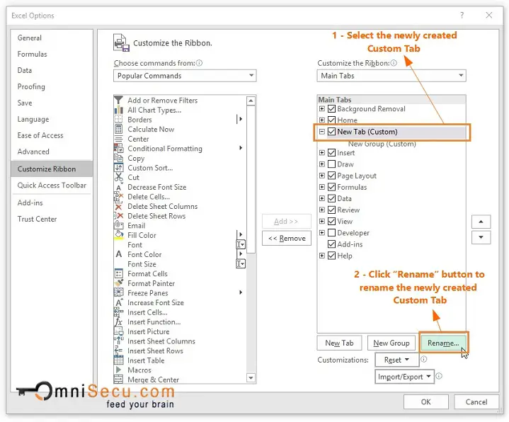The width and height of the screenshot is (509, 422).
Task: Uncheck the Background Removal tab checkbox
Action: 331,109
